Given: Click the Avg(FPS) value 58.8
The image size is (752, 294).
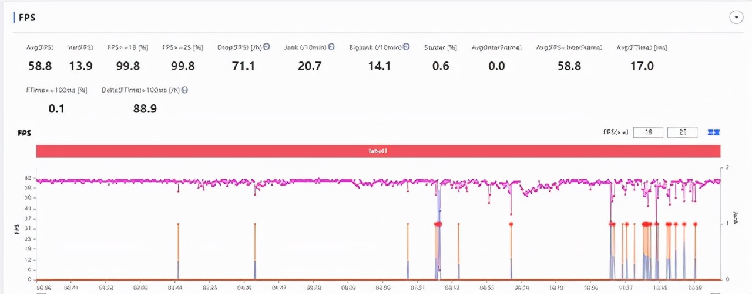Looking at the screenshot, I should (x=40, y=66).
